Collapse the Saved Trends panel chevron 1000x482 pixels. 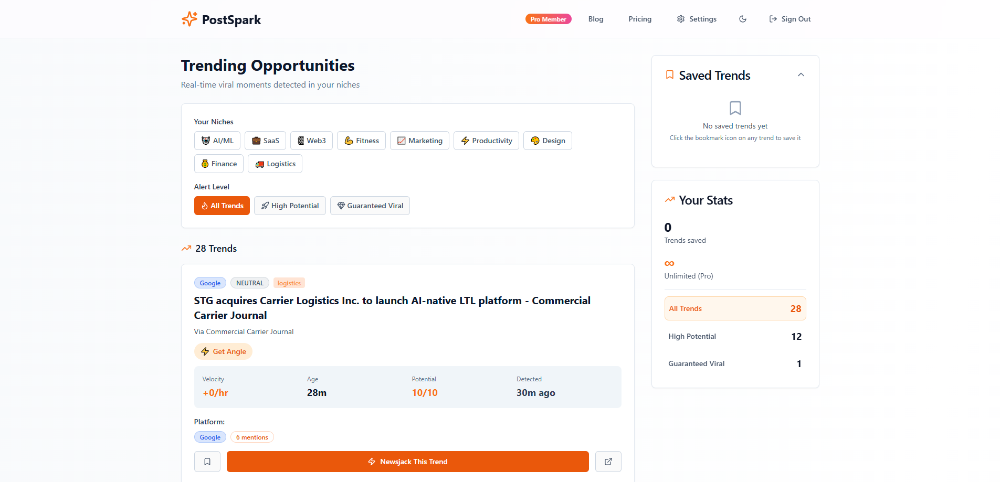tap(801, 75)
